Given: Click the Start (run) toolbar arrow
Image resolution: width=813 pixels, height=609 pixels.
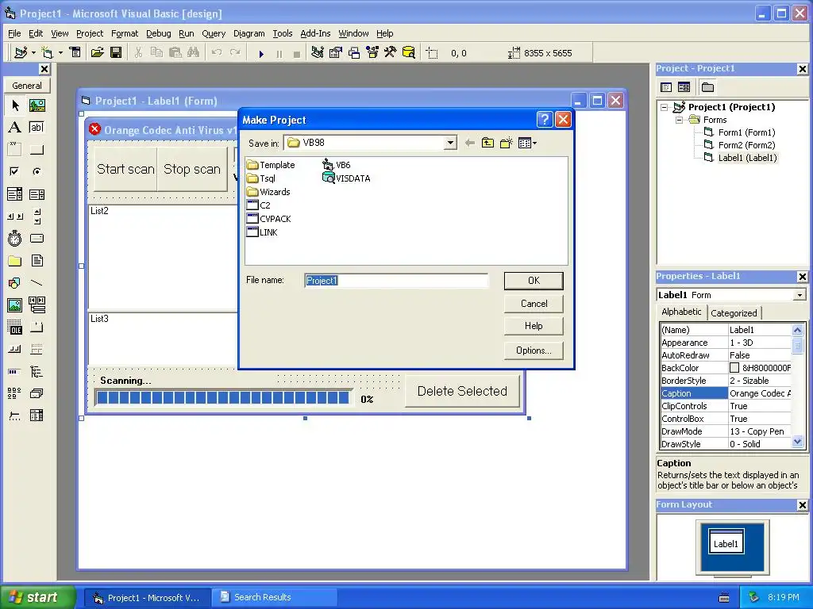Looking at the screenshot, I should (261, 53).
